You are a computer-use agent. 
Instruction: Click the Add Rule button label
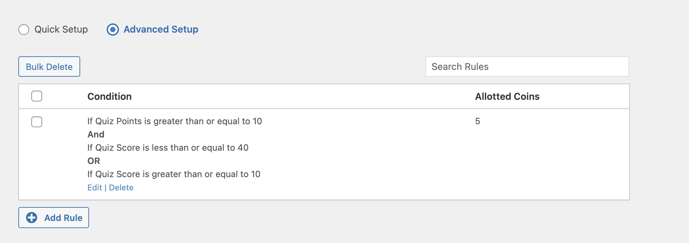(x=63, y=218)
